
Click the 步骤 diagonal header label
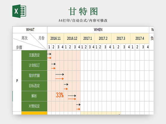click(x=19, y=47)
